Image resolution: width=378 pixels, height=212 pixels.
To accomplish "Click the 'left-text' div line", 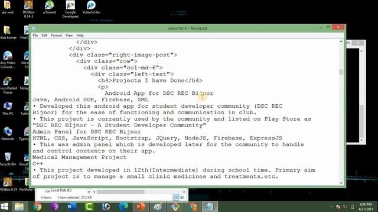I will click(132, 74).
